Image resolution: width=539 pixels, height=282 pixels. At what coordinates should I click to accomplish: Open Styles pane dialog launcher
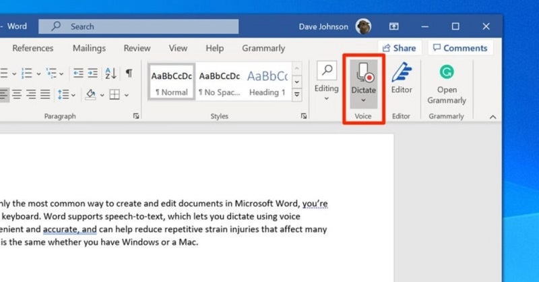click(304, 116)
